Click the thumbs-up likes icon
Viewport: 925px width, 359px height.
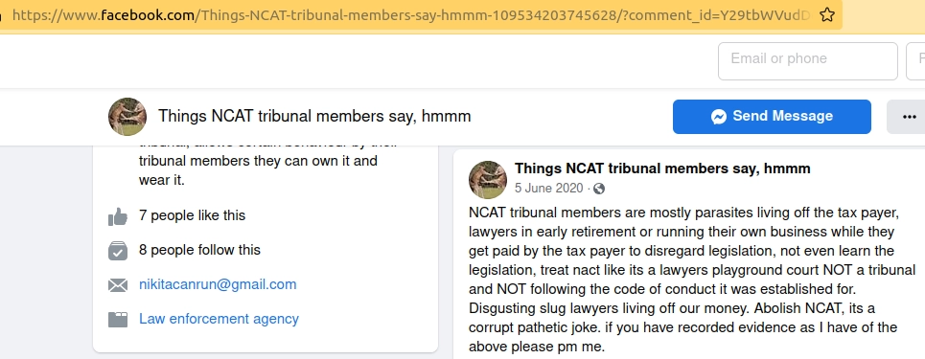[118, 216]
